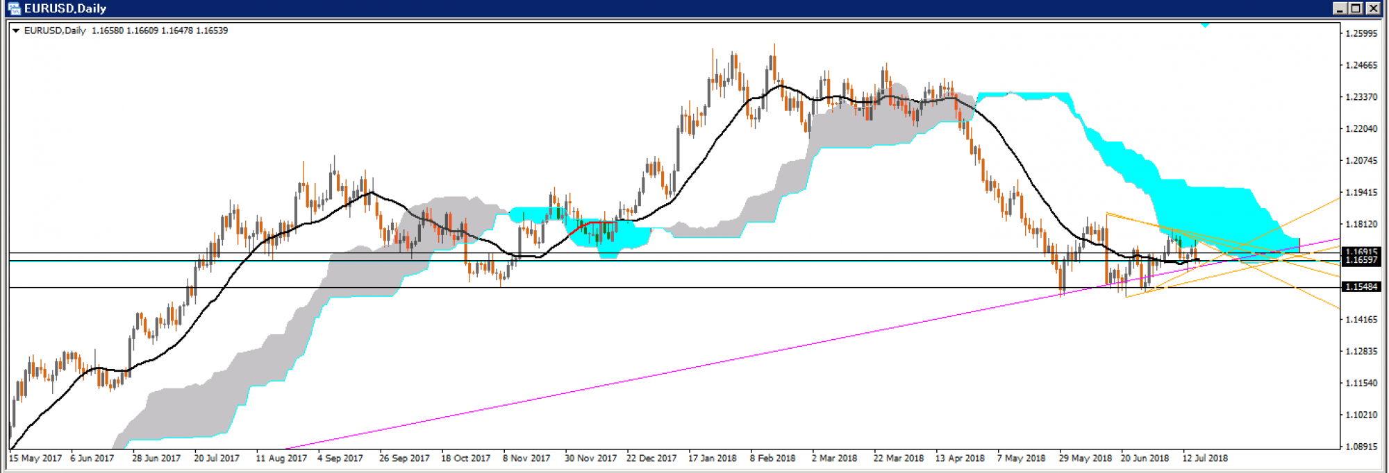Click OHLC values 1.16580 1.16609 1.16478 1.16539

(x=160, y=31)
